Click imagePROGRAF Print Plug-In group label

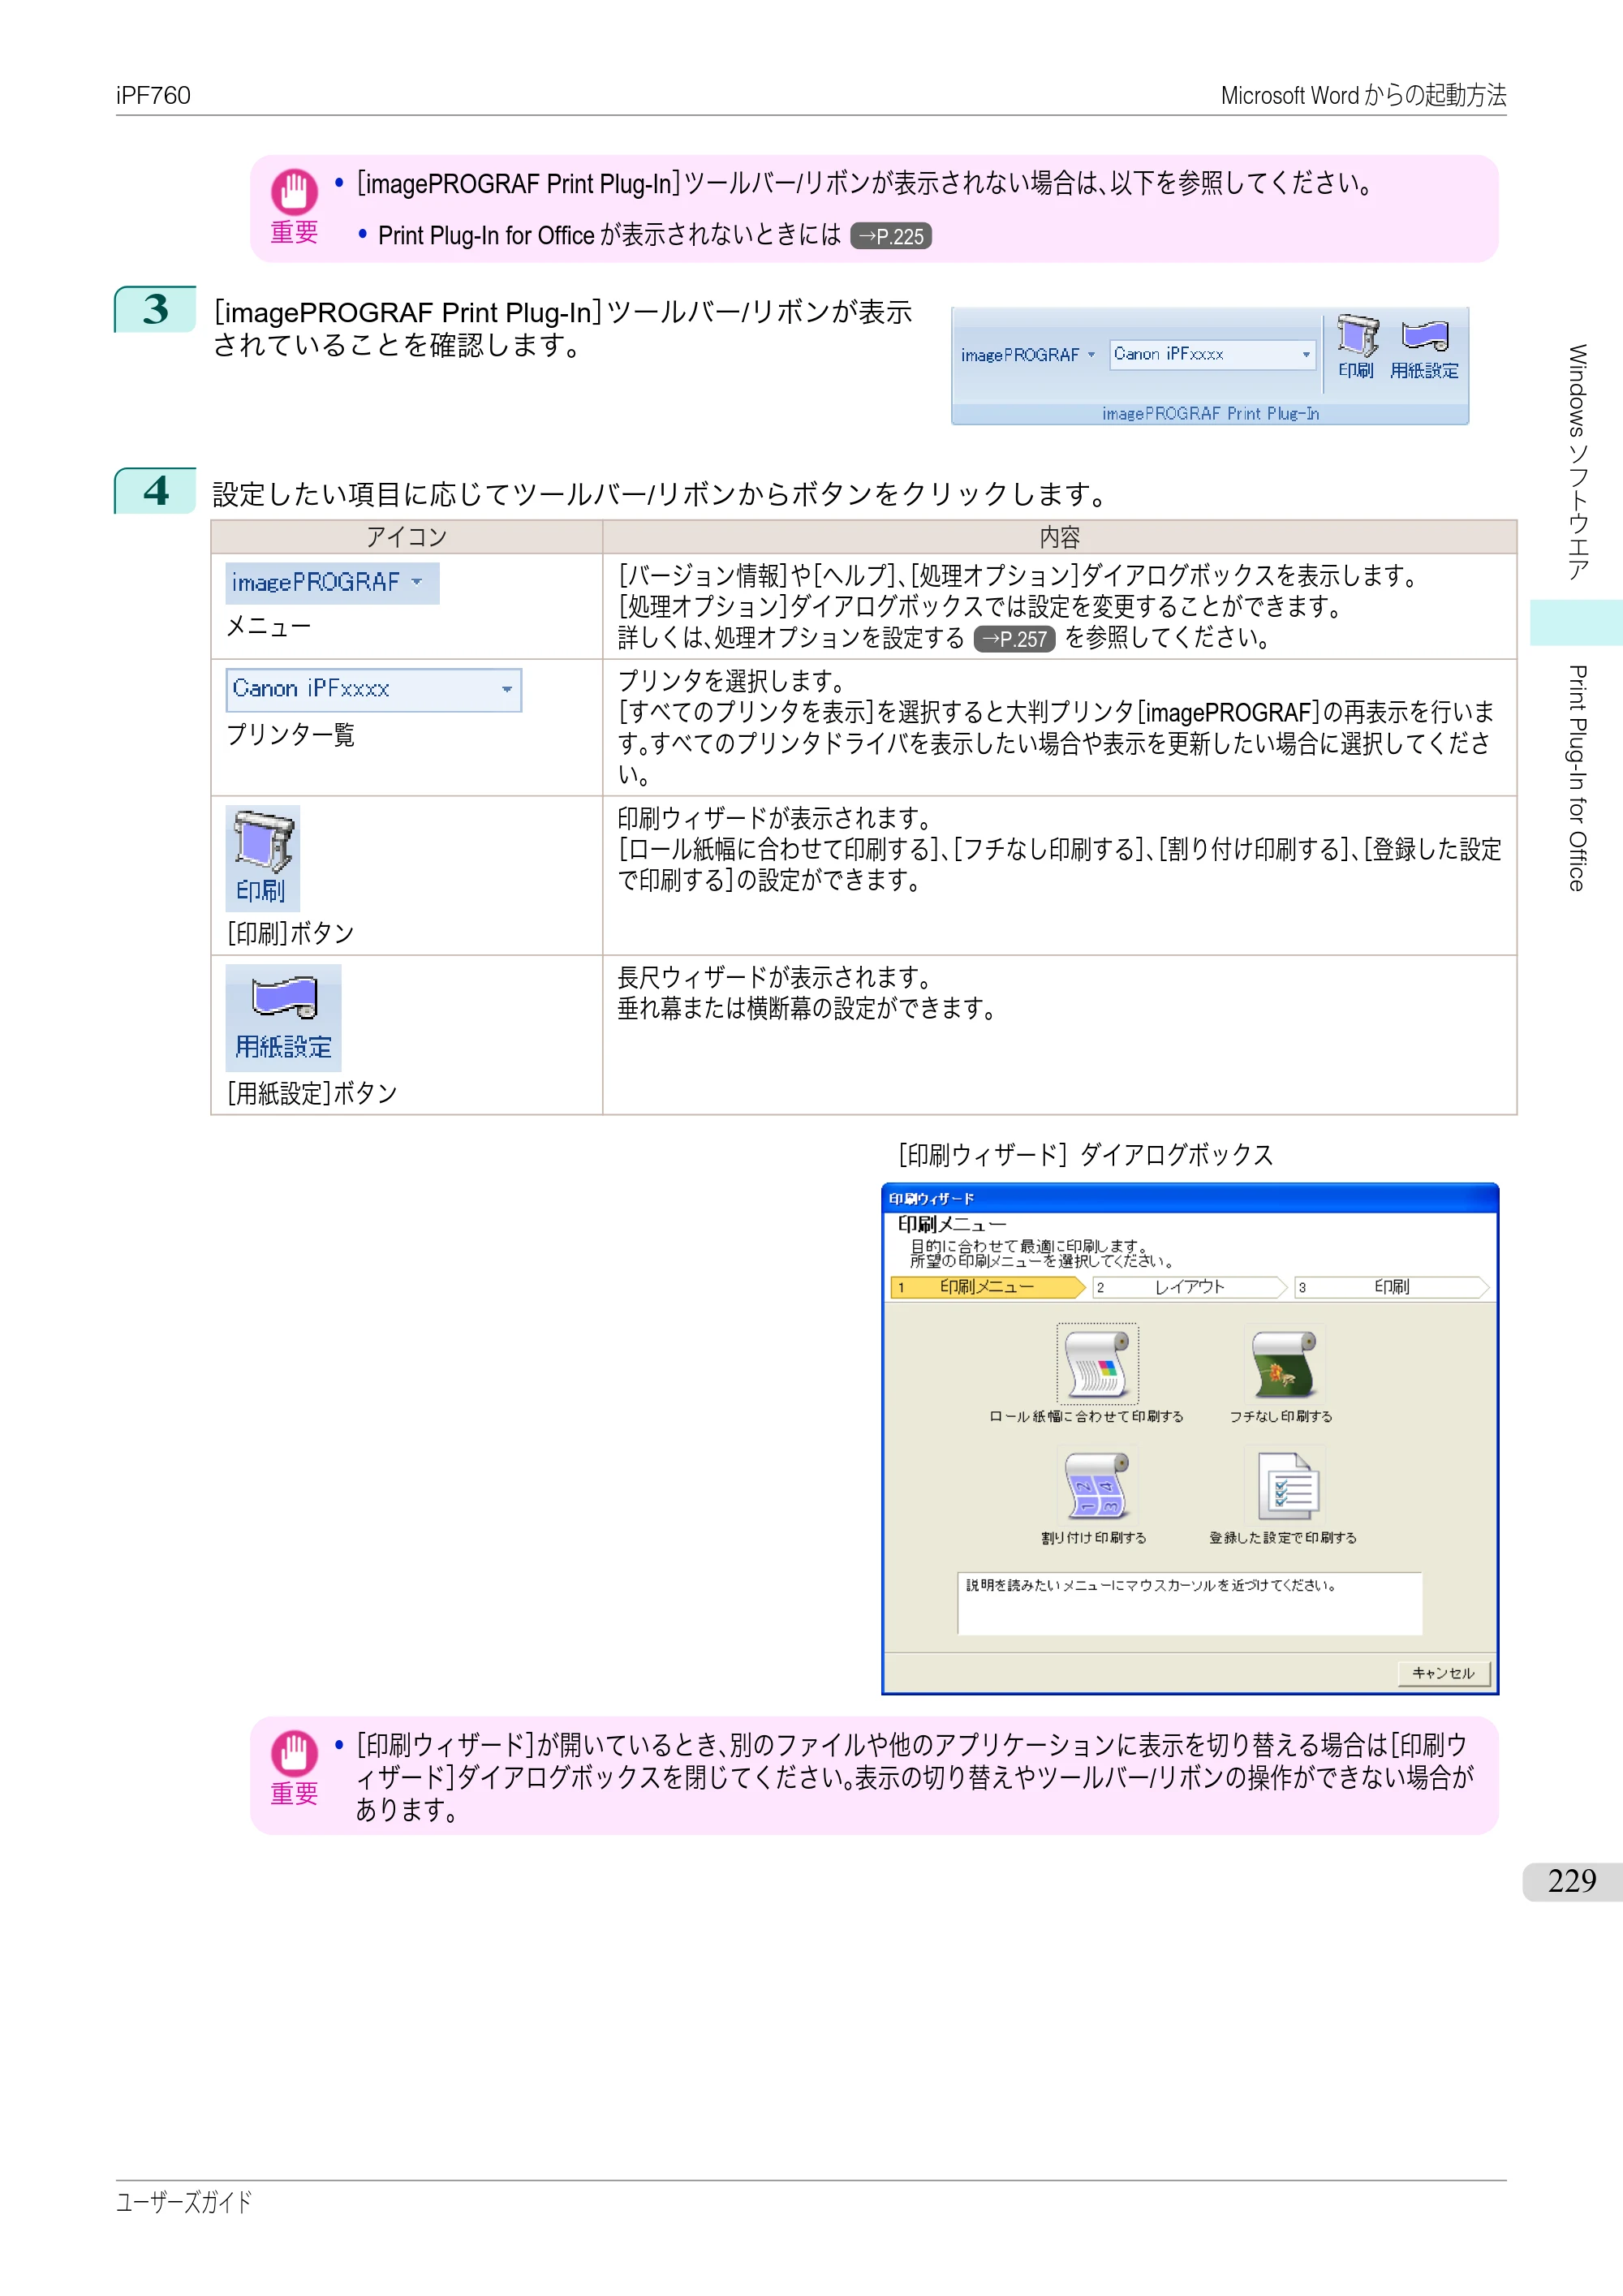(1210, 414)
